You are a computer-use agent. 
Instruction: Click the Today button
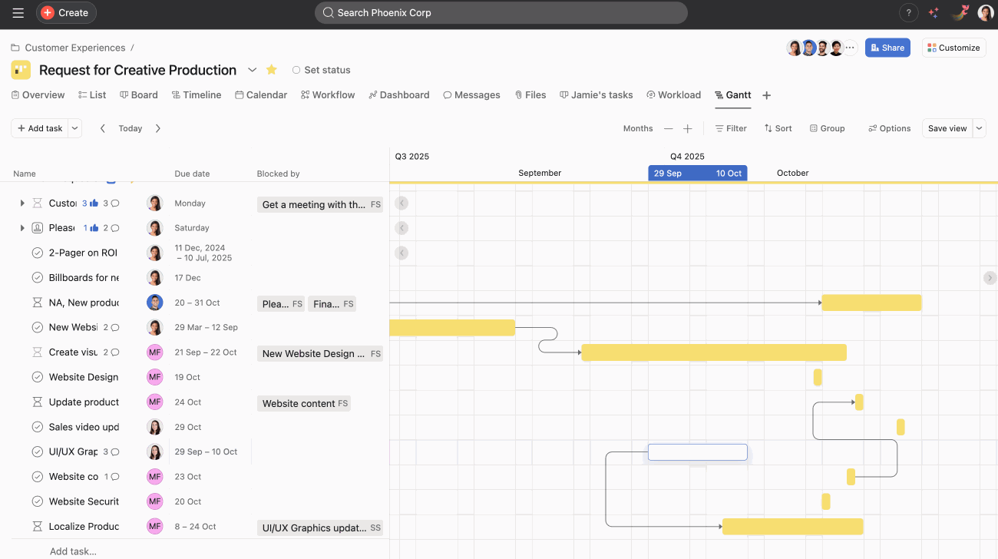[130, 128]
